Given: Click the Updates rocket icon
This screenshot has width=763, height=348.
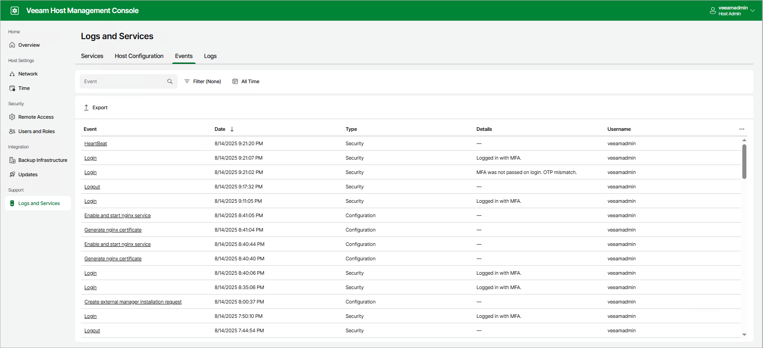Looking at the screenshot, I should point(12,174).
